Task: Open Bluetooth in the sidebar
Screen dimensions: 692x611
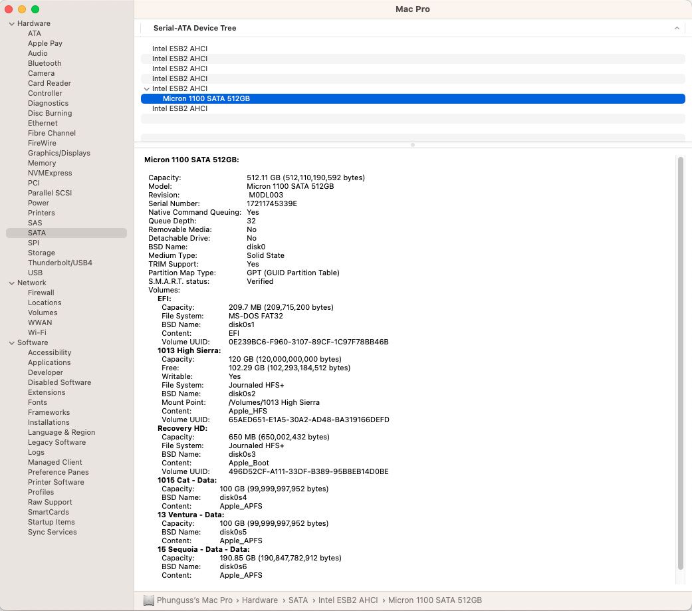Action: click(45, 63)
